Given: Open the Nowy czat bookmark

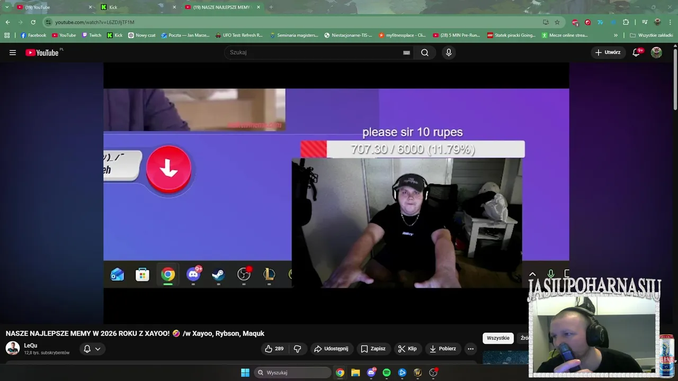Looking at the screenshot, I should pos(142,35).
